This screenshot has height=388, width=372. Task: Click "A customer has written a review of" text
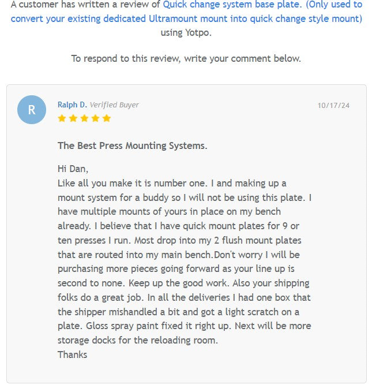point(85,5)
